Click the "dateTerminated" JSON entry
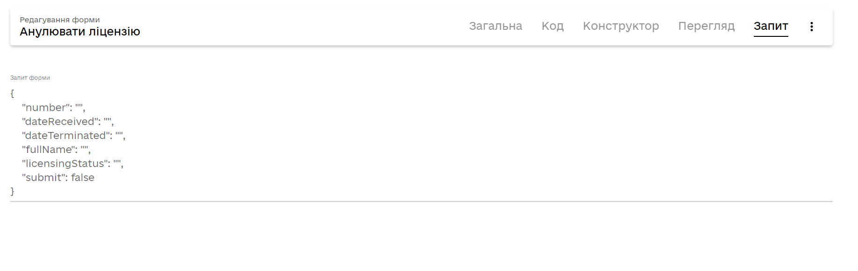Screen dimensions: 858x271 point(73,136)
